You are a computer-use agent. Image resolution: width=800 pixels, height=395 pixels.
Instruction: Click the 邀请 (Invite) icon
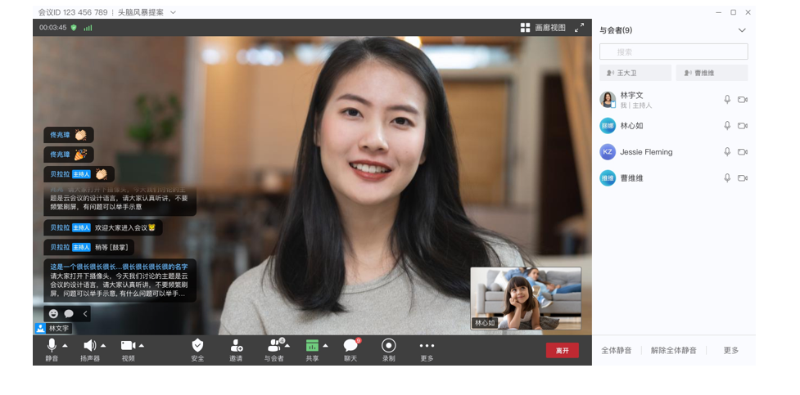pos(236,346)
